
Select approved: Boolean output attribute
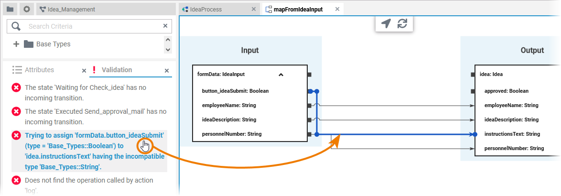pos(506,91)
